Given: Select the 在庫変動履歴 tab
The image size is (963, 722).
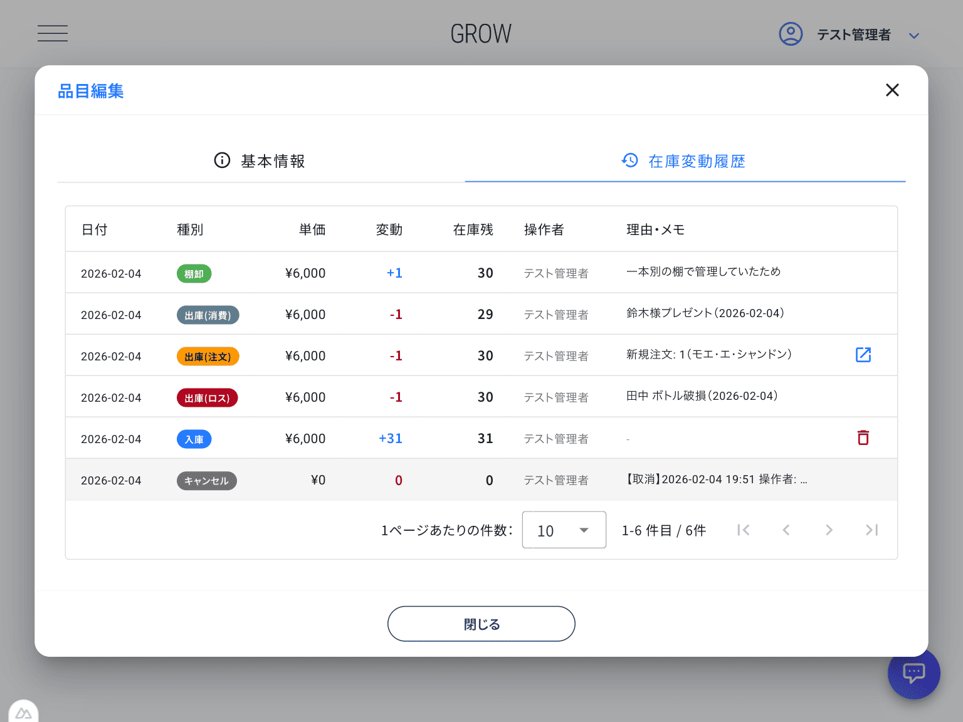Looking at the screenshot, I should coord(697,160).
